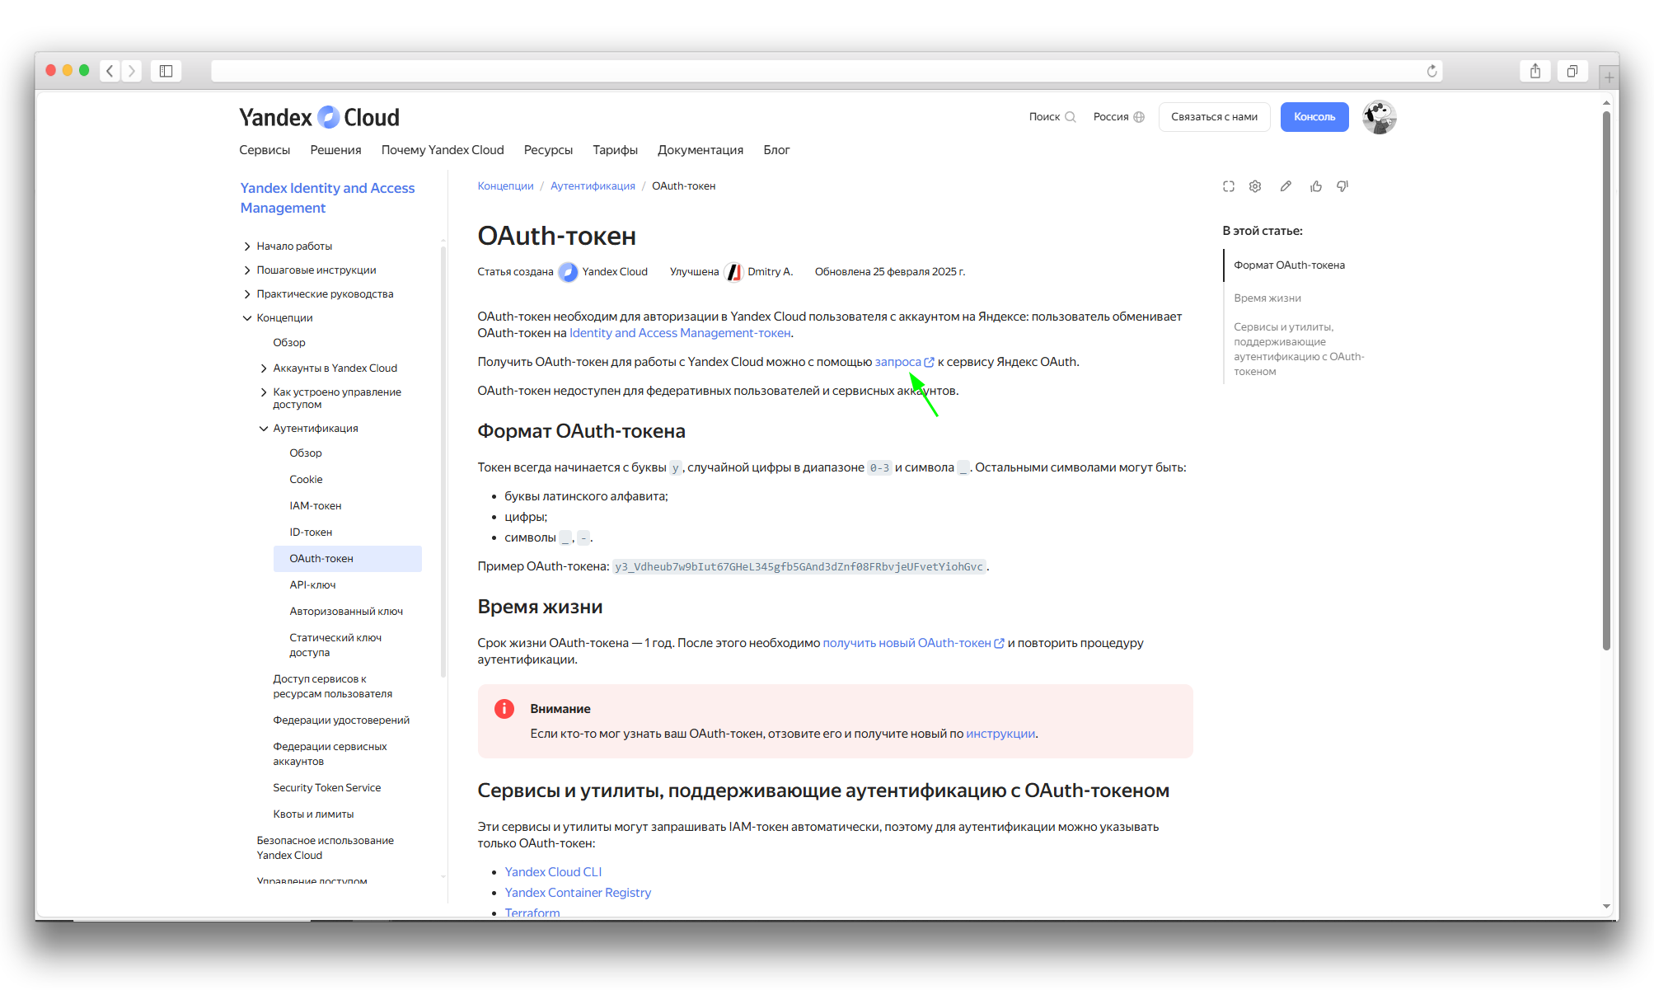
Task: Click the Концепции breadcrumb
Action: [x=505, y=186]
